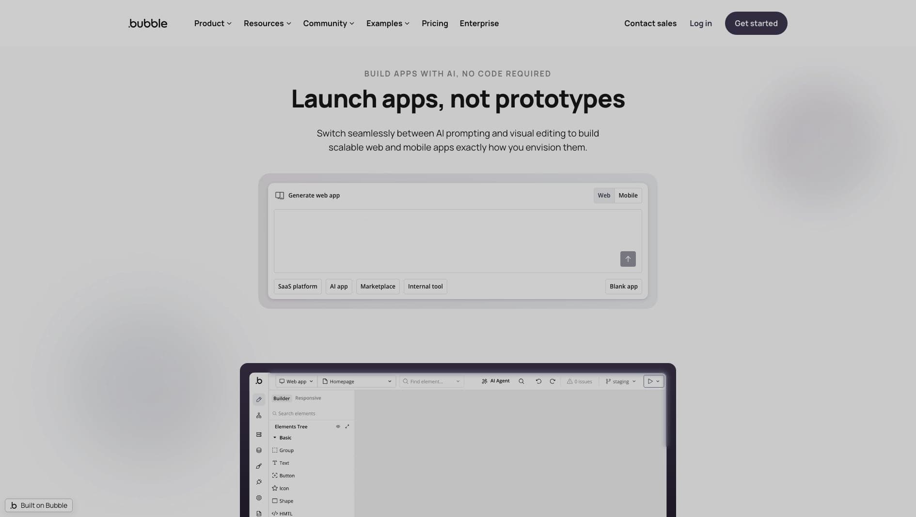Open the Community dropdown menu

pos(329,23)
